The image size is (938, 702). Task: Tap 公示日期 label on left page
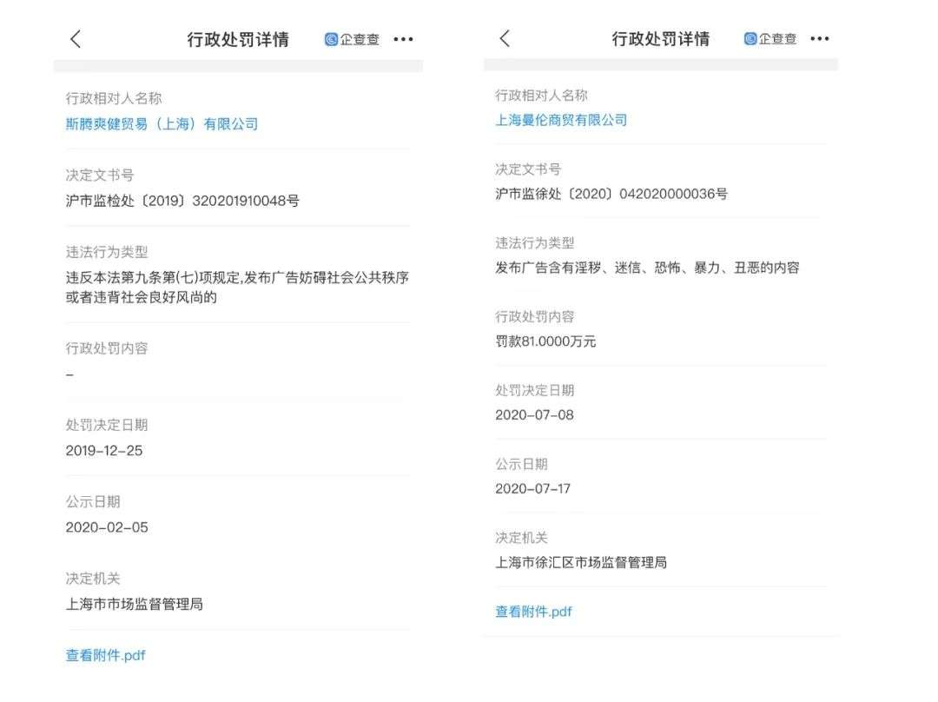93,501
